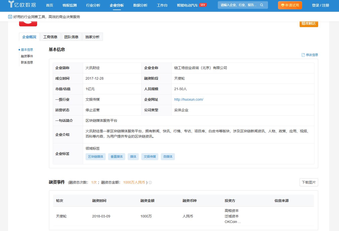
Task: Click the red company logo thumbnail
Action: coord(28,24)
